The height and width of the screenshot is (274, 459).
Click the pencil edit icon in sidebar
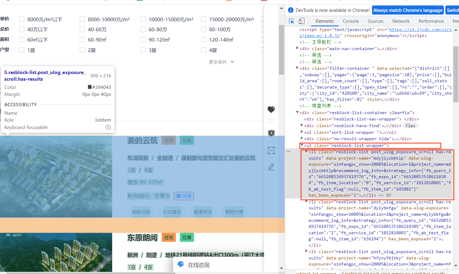[271, 167]
